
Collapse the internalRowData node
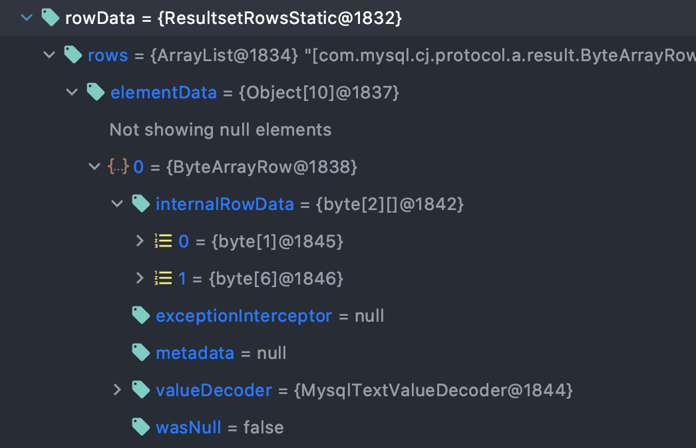(117, 204)
